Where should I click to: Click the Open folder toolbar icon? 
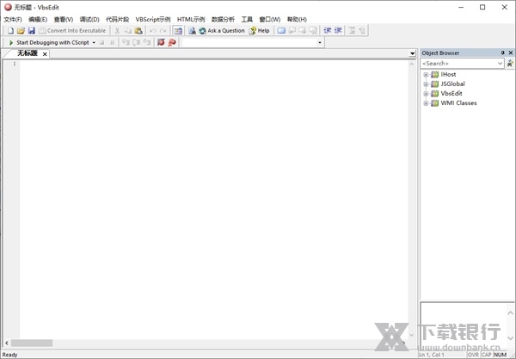point(21,30)
